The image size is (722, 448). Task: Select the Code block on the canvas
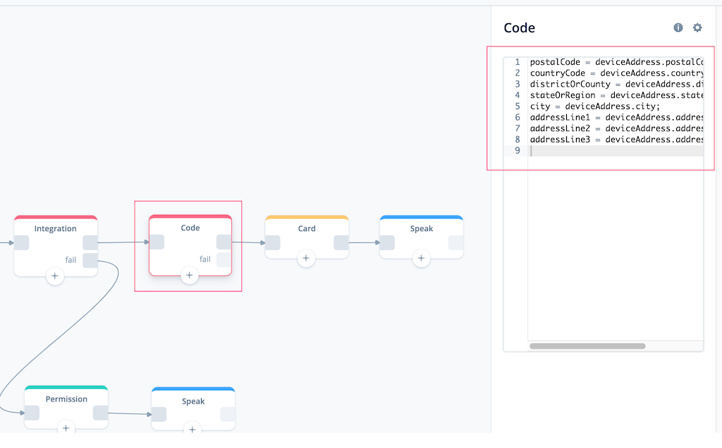(x=190, y=245)
